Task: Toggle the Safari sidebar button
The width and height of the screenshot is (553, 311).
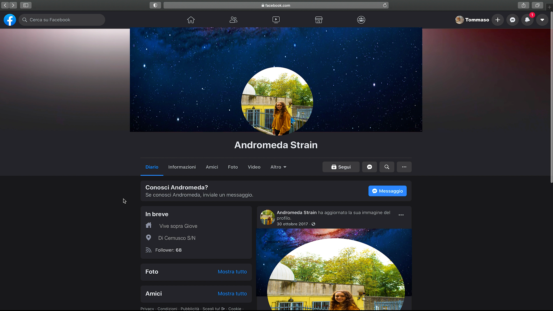Action: point(26,5)
